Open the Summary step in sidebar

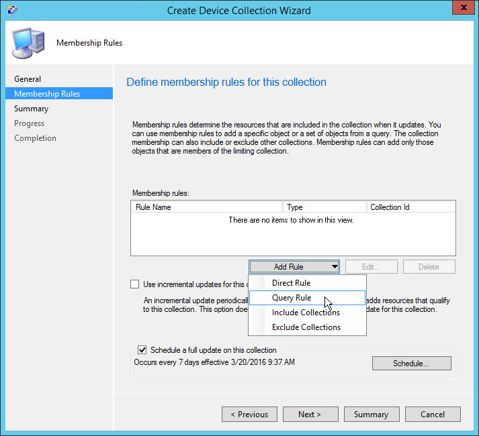31,109
